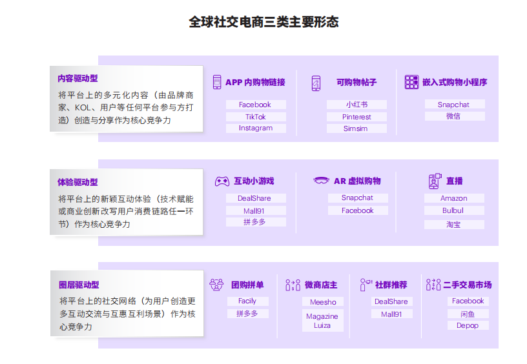Click the AR headset icon beside AR 虚拟购物
527x364 pixels.
pyautogui.click(x=321, y=181)
